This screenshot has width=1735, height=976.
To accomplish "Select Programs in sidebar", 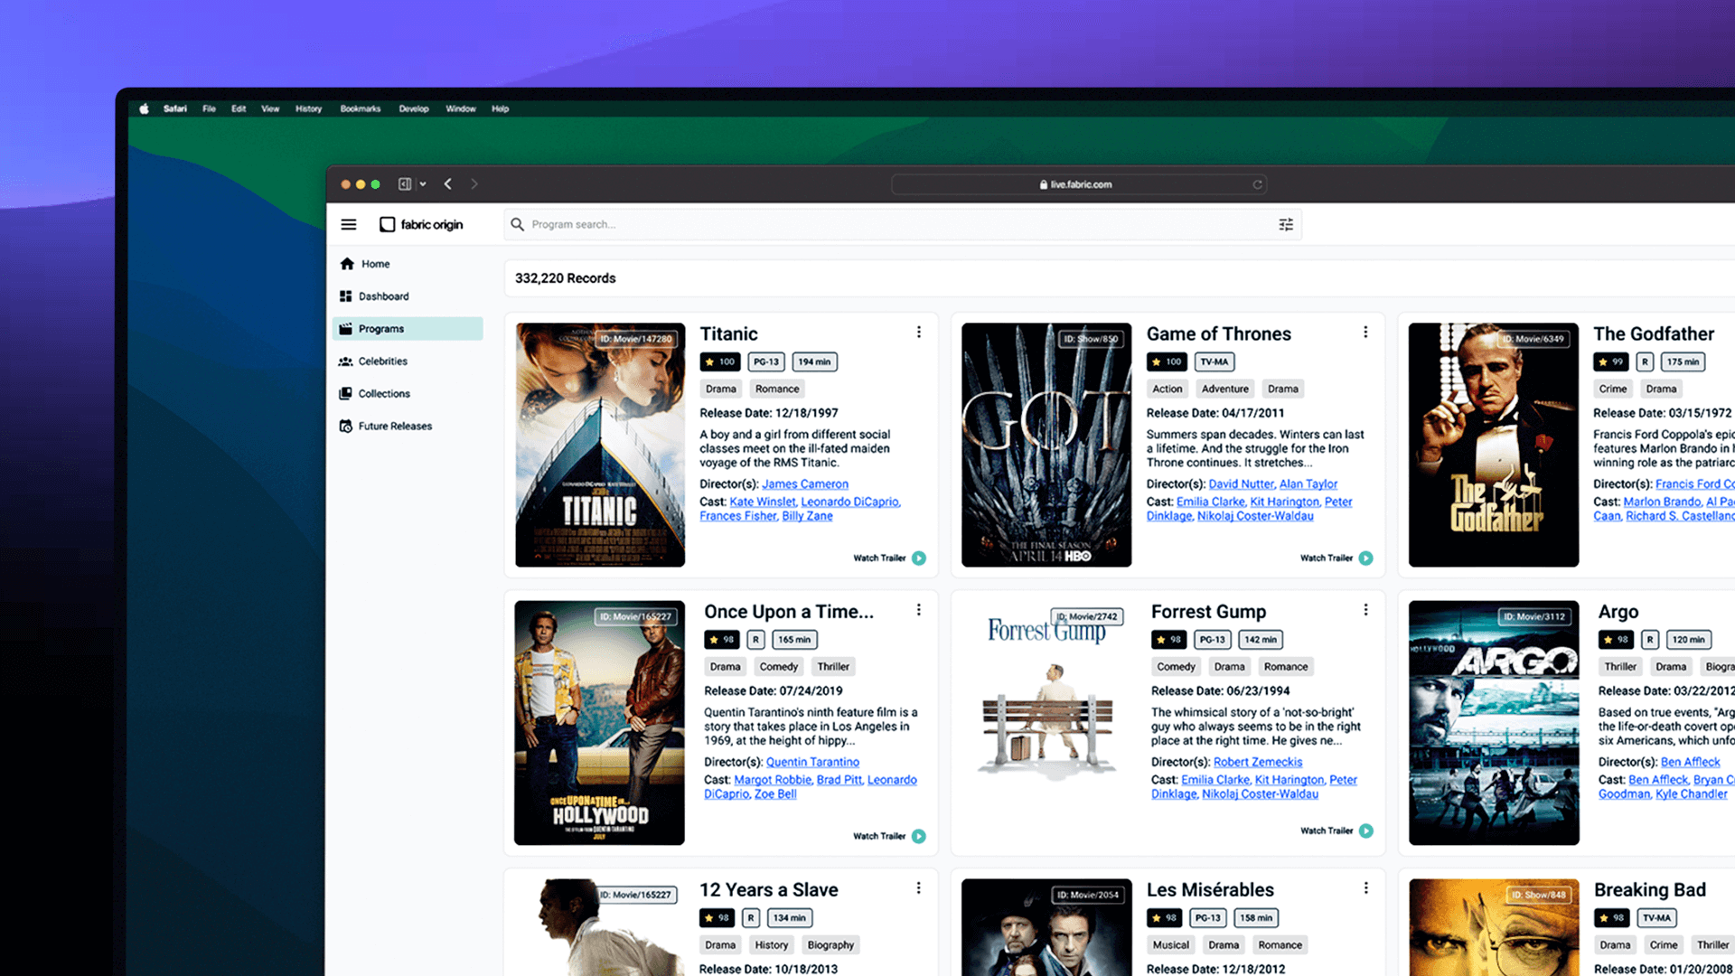I will coord(408,329).
